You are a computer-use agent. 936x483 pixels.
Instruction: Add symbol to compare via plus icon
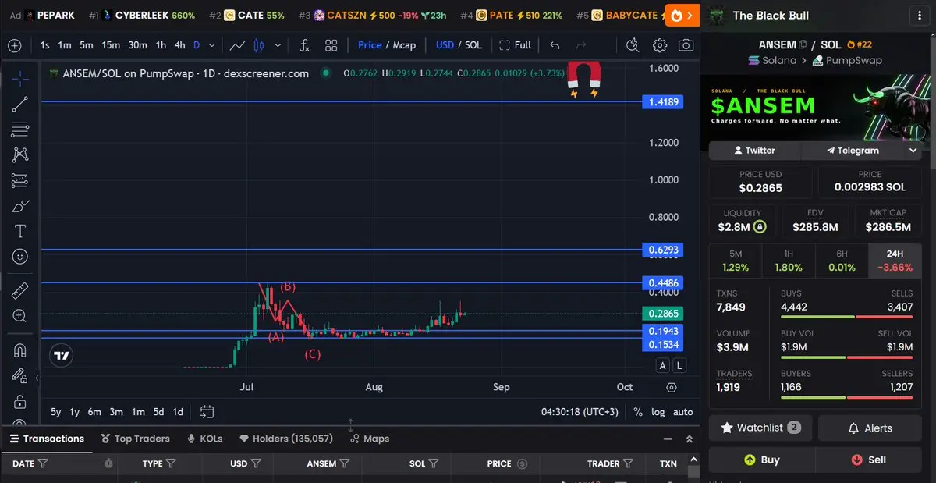point(14,45)
